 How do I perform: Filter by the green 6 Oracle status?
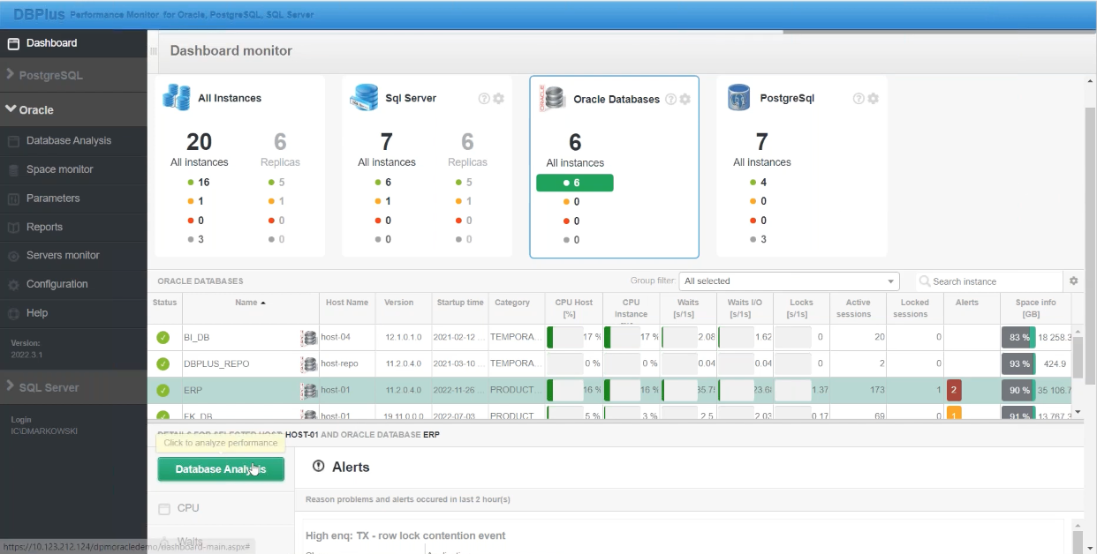574,183
